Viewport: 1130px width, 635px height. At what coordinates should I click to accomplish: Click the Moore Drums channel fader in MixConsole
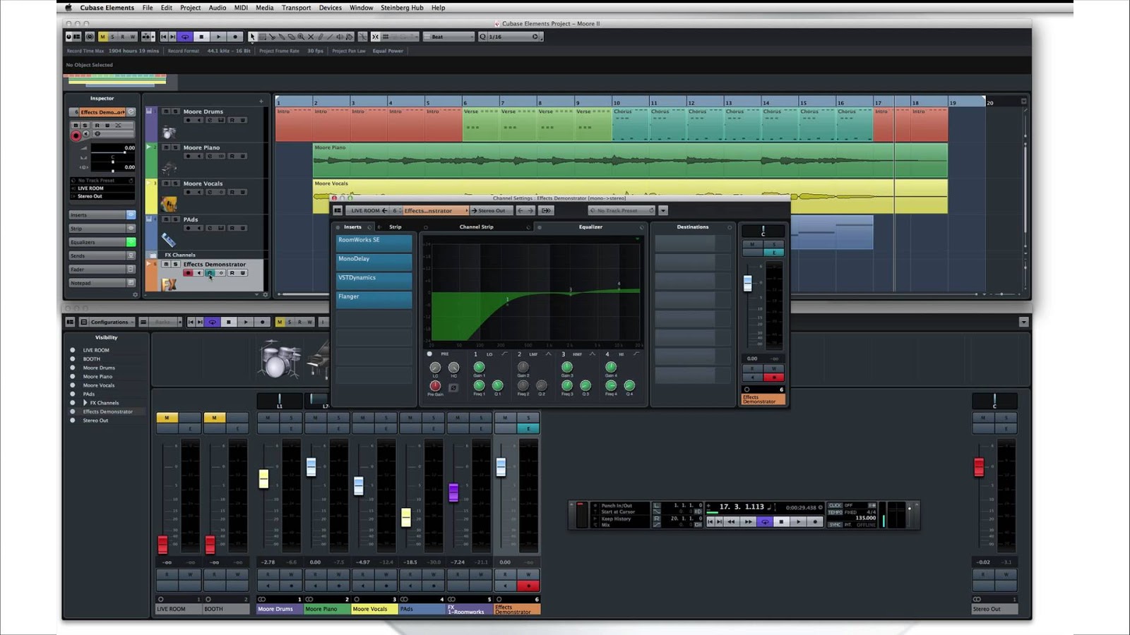[263, 478]
